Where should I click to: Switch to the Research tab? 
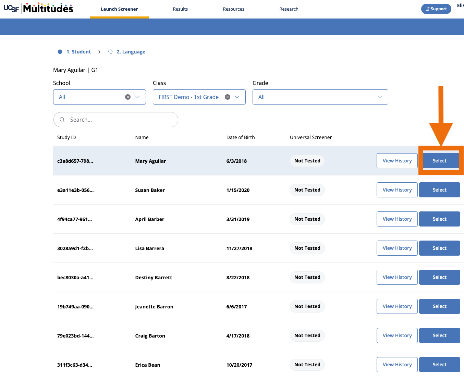coord(289,9)
